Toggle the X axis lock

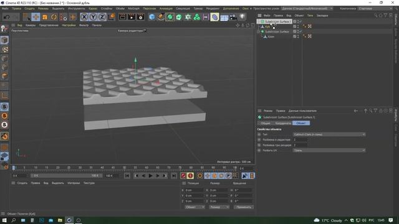84,17
